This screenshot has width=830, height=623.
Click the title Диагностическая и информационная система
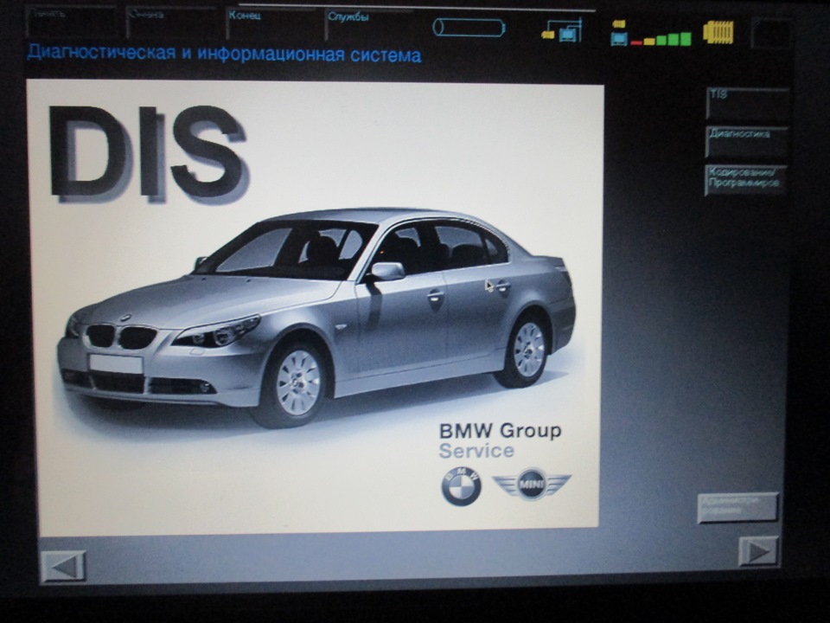tap(224, 54)
